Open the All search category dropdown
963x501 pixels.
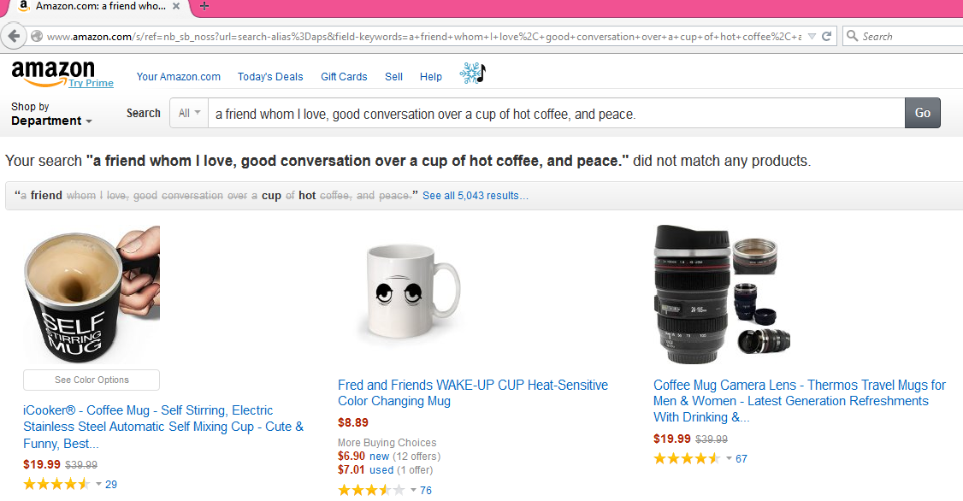(x=189, y=113)
